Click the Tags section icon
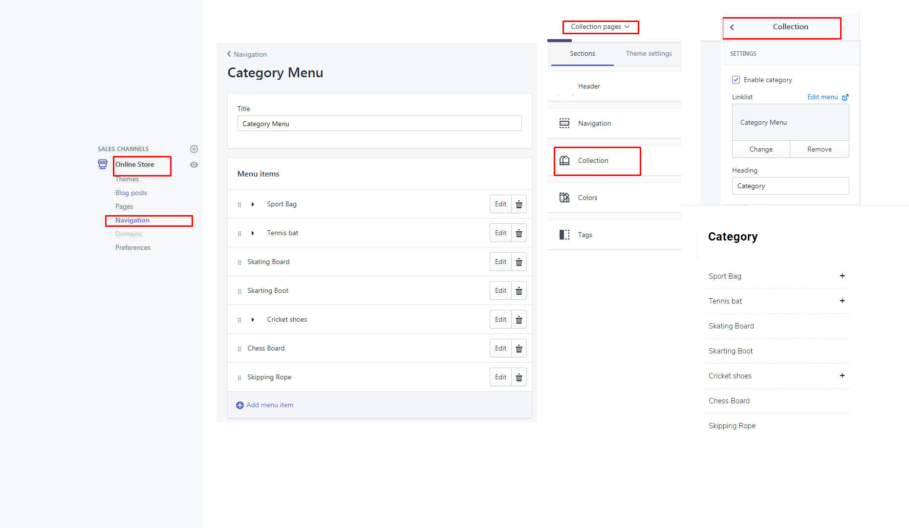This screenshot has height=528, width=909. tap(564, 235)
